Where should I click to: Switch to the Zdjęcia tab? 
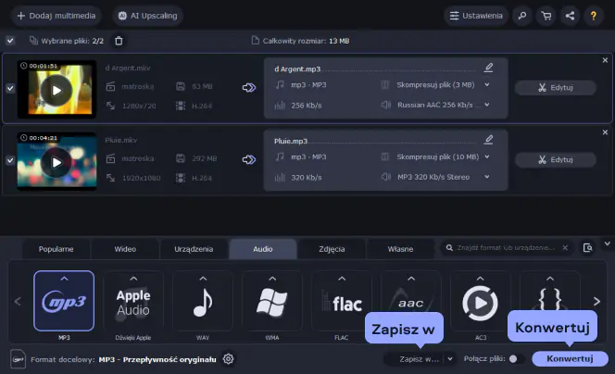pyautogui.click(x=332, y=249)
